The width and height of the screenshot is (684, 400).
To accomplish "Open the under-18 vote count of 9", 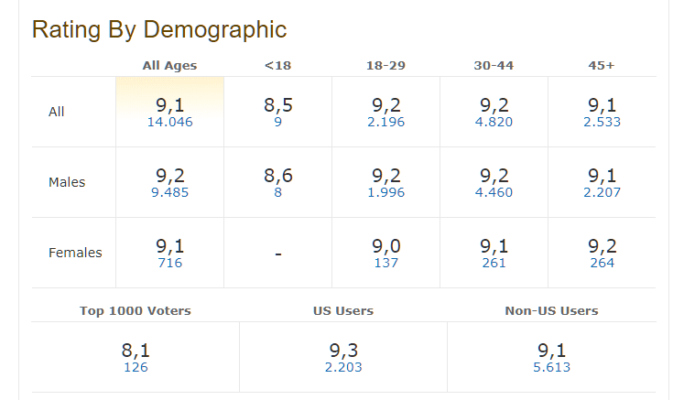I will [277, 122].
